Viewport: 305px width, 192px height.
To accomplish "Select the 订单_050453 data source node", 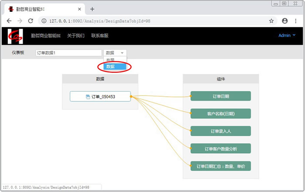I will pyautogui.click(x=100, y=97).
